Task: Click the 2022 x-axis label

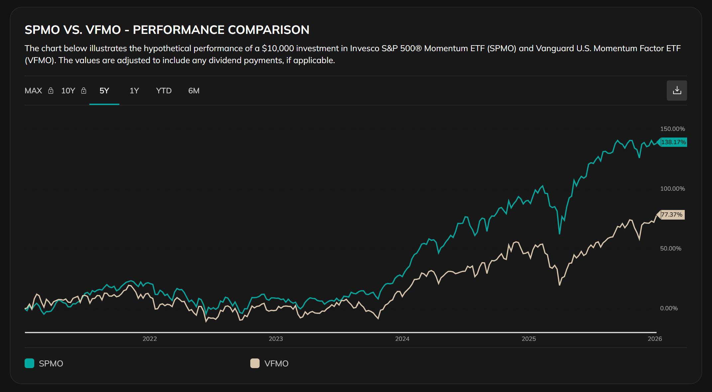Action: pos(150,339)
